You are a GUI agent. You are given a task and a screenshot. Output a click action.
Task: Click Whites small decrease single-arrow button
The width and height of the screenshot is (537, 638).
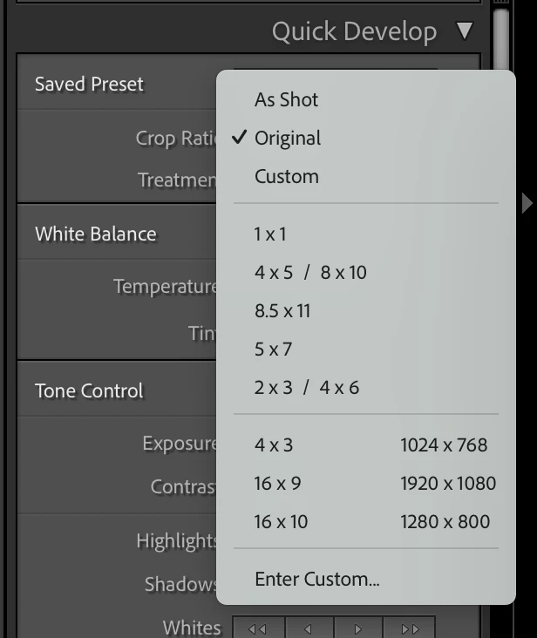[309, 628]
